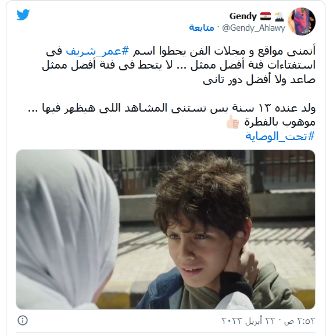
Task: Click the ٢٢ أبريل ٢٠٢٣ date
Action: 248,321
